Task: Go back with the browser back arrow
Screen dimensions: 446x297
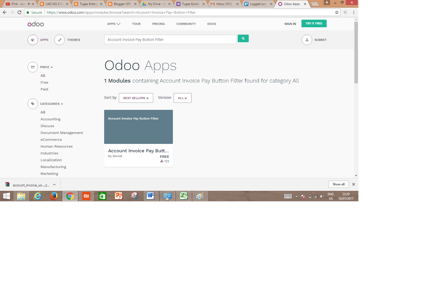Action: point(5,12)
